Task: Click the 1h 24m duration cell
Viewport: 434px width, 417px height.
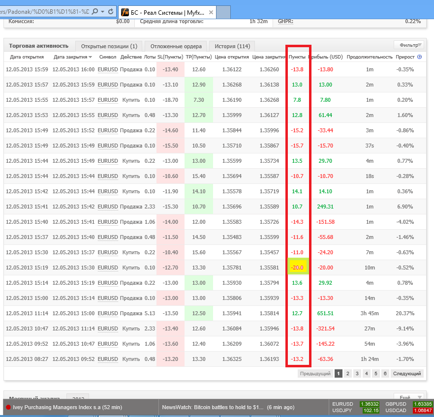Action: pyautogui.click(x=370, y=359)
